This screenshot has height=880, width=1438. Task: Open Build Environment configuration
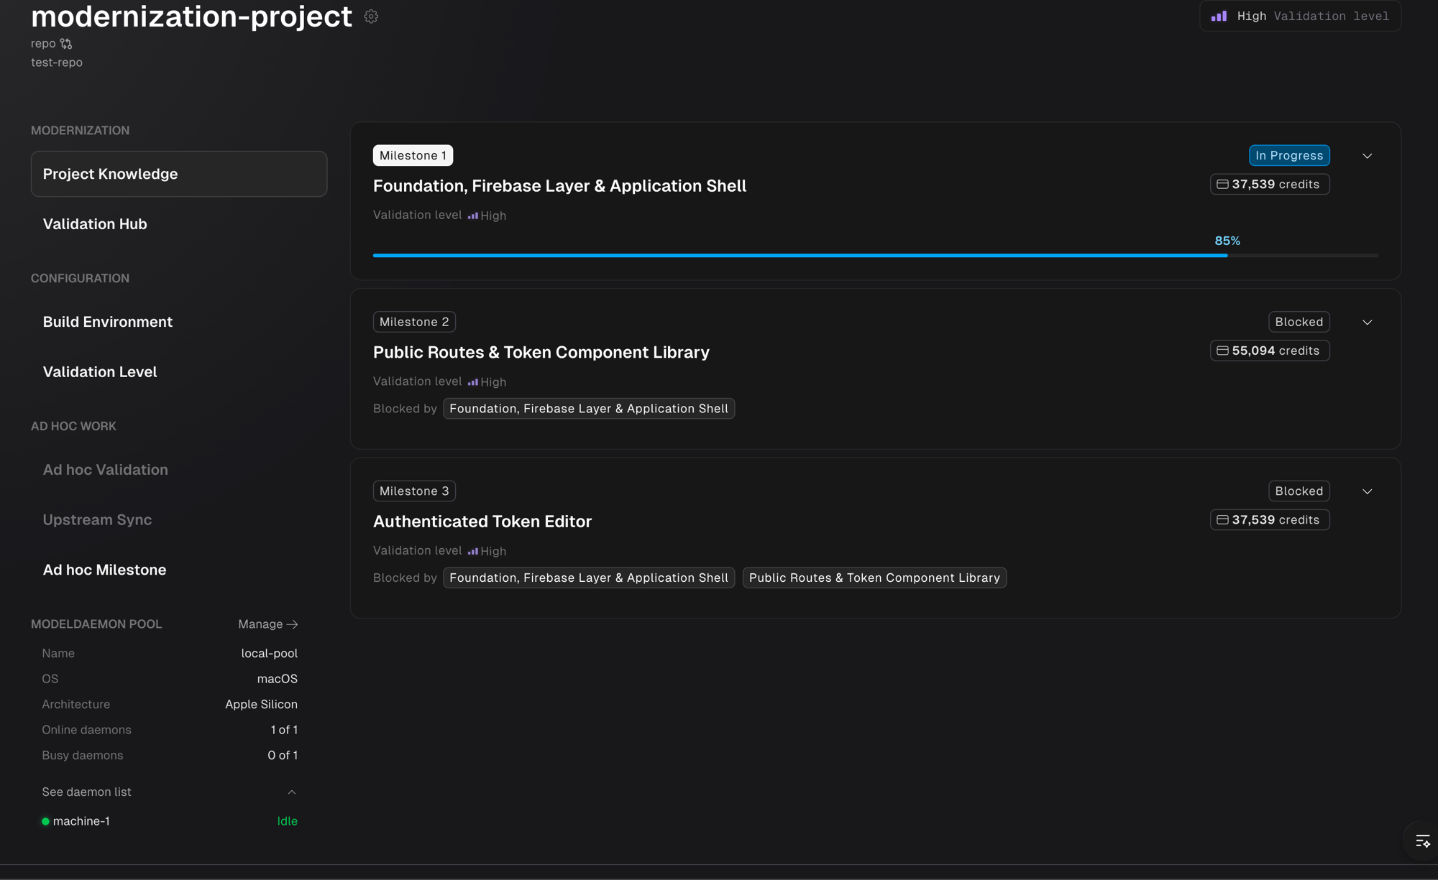tap(179, 322)
